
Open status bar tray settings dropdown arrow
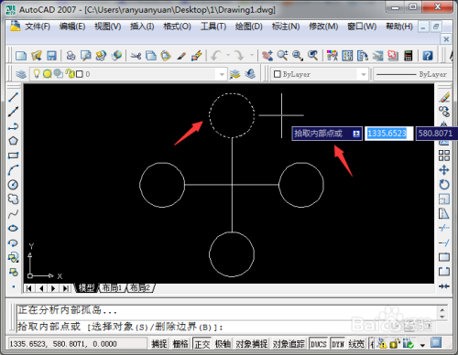[422, 345]
